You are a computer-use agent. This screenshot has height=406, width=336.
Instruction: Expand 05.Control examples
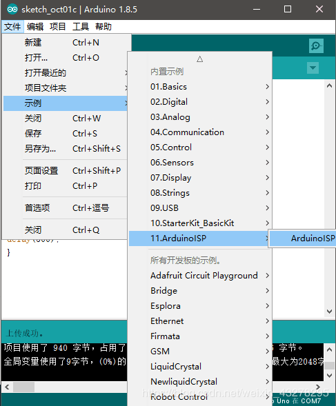click(x=200, y=148)
